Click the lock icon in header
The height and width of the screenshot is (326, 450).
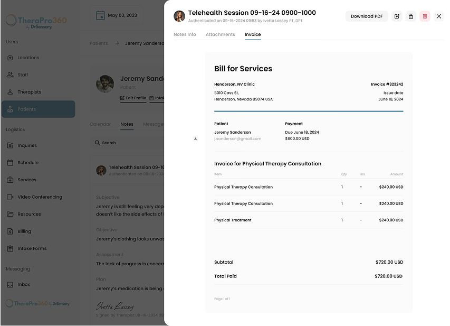pyautogui.click(x=410, y=16)
